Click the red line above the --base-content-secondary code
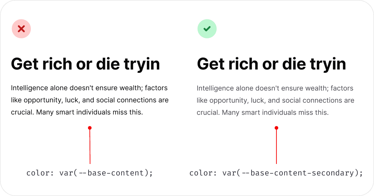The height and width of the screenshot is (196, 374). pos(276,146)
